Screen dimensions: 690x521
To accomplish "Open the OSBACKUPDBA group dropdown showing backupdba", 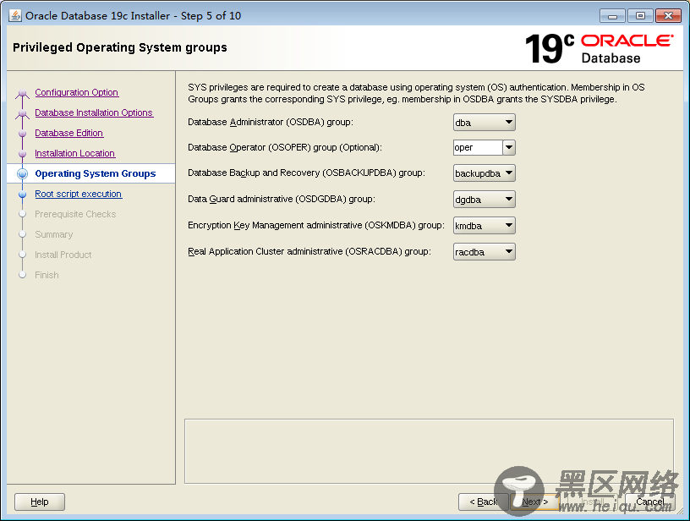I will [484, 173].
